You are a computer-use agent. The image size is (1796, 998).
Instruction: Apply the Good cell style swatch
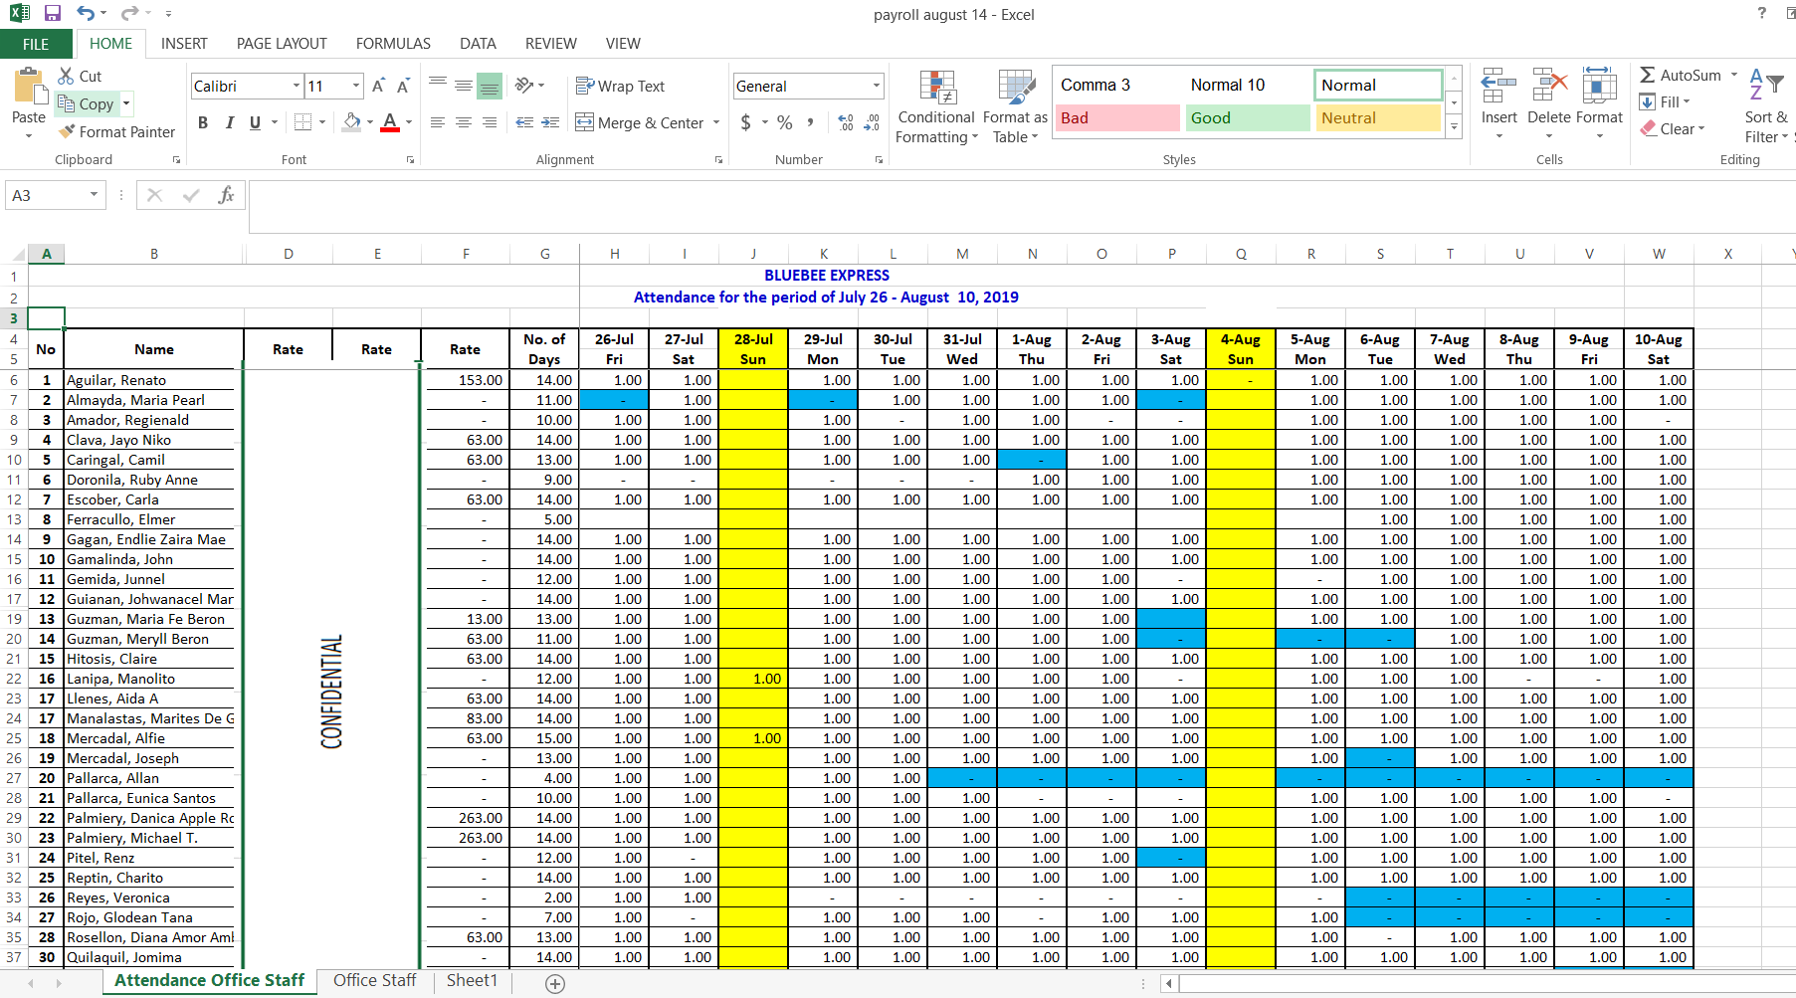(1248, 118)
